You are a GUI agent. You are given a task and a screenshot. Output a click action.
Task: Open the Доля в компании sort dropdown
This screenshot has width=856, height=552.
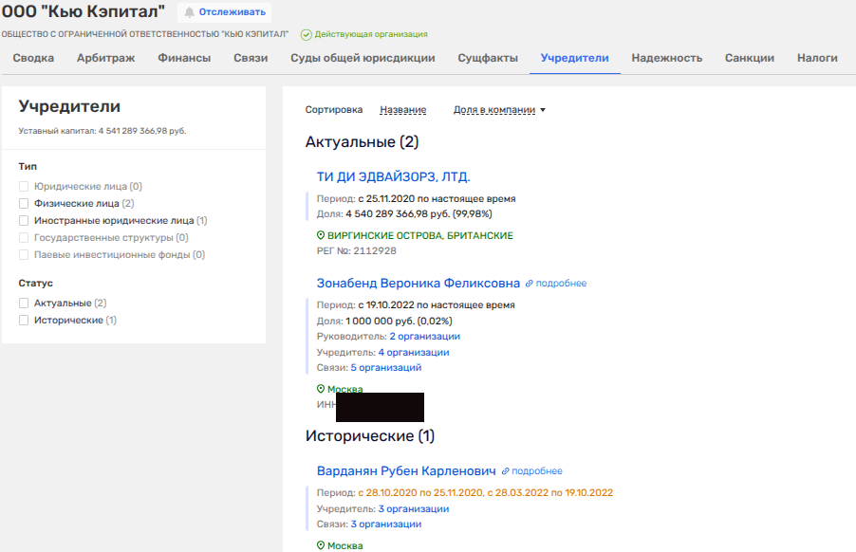click(x=499, y=110)
